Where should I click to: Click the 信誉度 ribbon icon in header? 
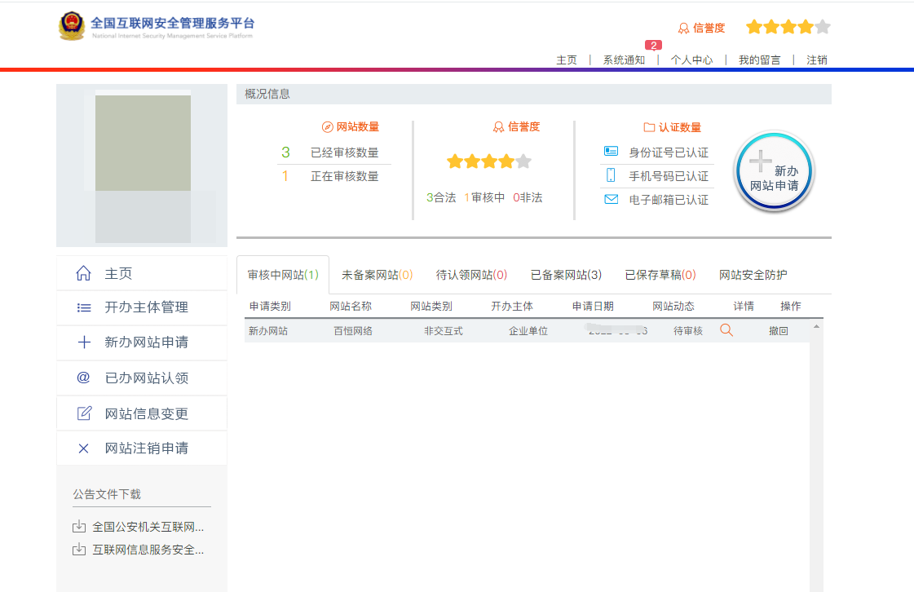point(683,28)
